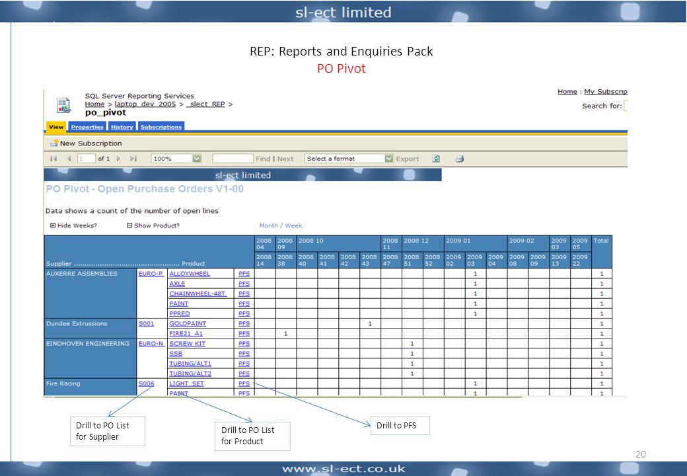Click the Find button
Screen dimensions: 687x476
tap(263, 159)
